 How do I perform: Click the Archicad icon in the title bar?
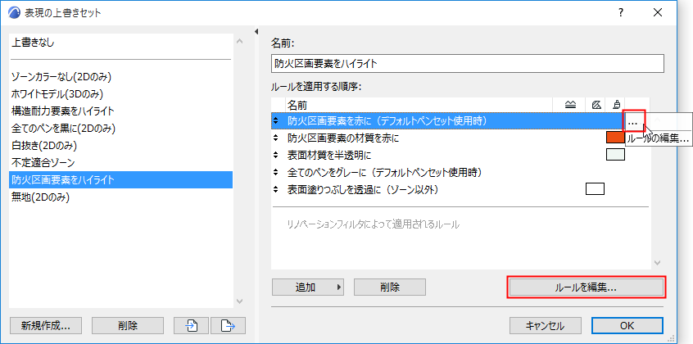click(x=14, y=12)
